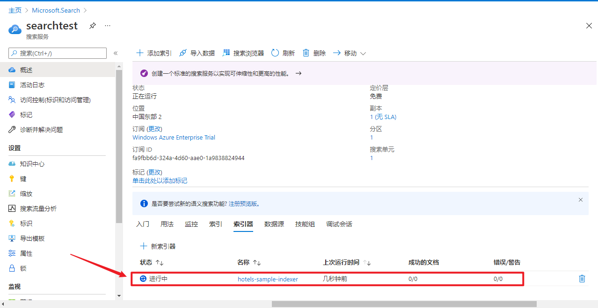
Task: Expand the 移动 move dropdown
Action: click(349, 53)
